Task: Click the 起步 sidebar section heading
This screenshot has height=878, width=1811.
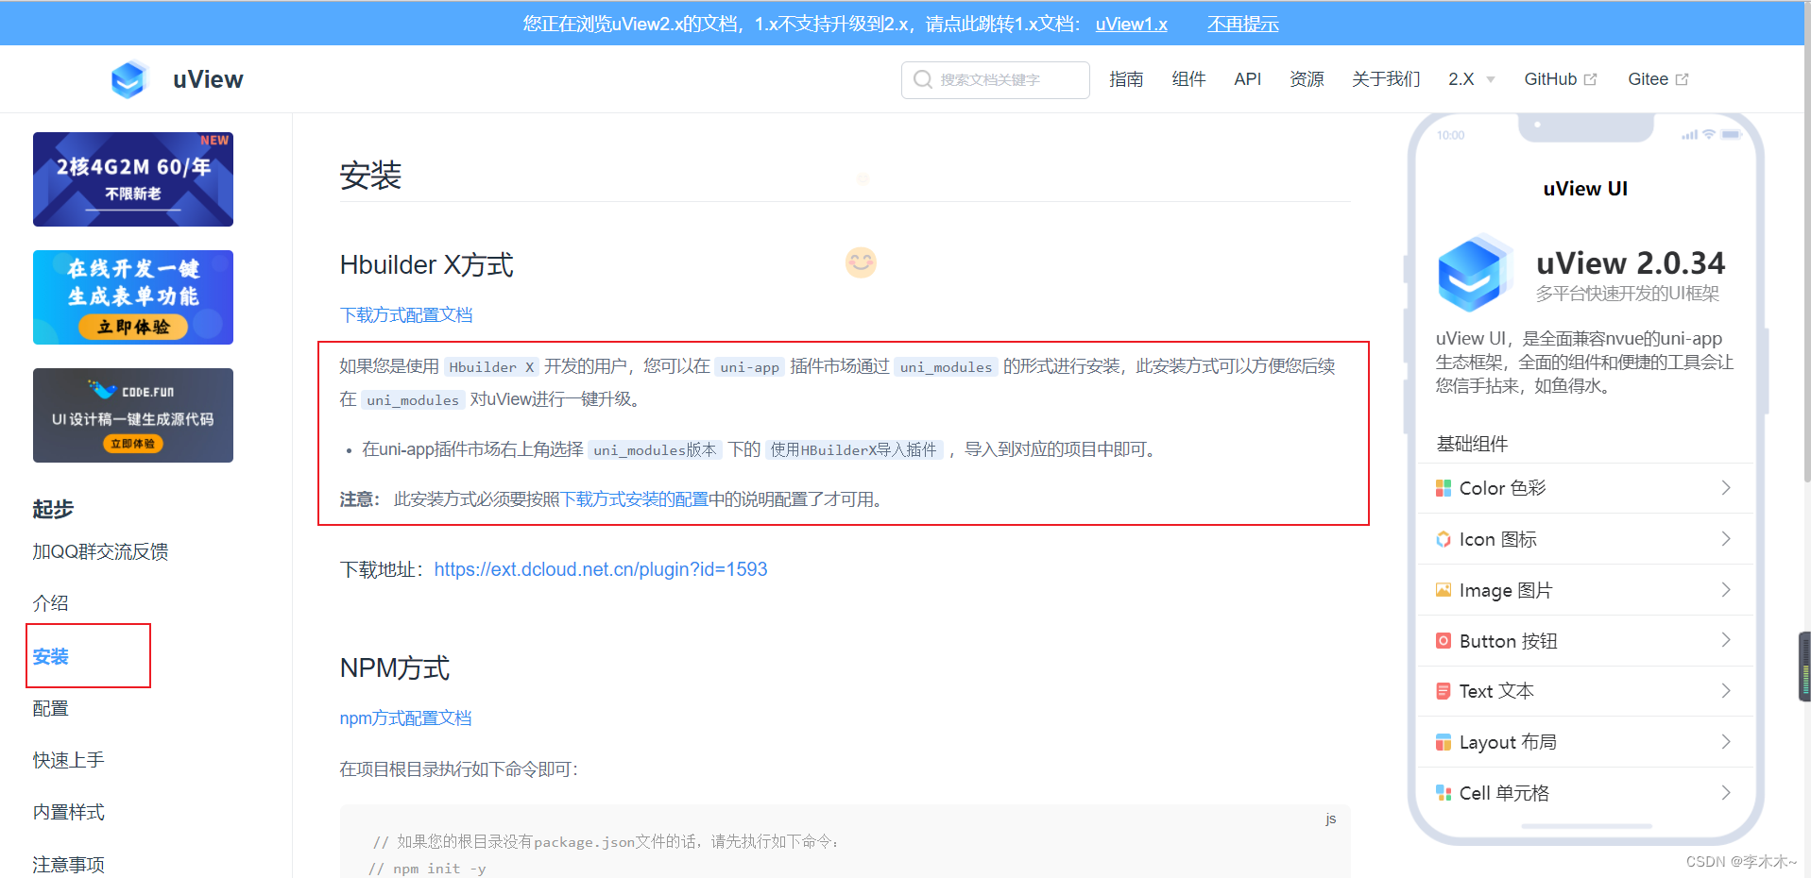Action: click(x=53, y=510)
